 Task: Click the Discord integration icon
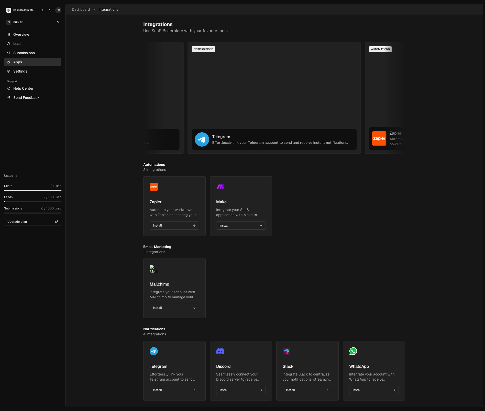pos(220,351)
